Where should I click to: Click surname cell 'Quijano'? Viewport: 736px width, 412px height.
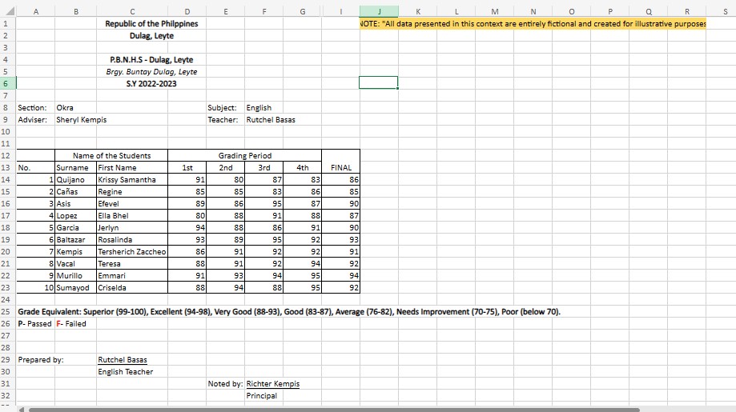[75, 179]
